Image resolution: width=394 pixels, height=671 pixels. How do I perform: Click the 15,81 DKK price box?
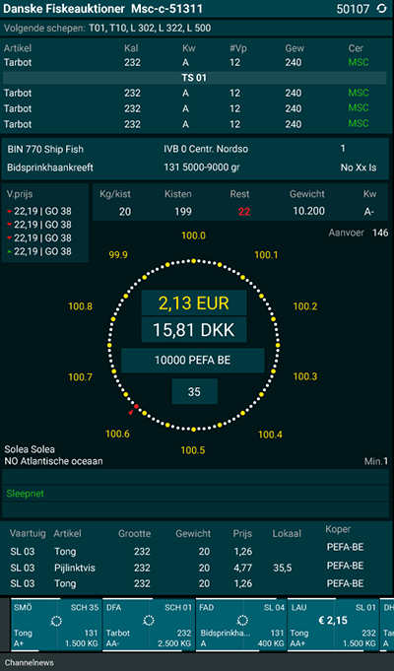(x=194, y=330)
